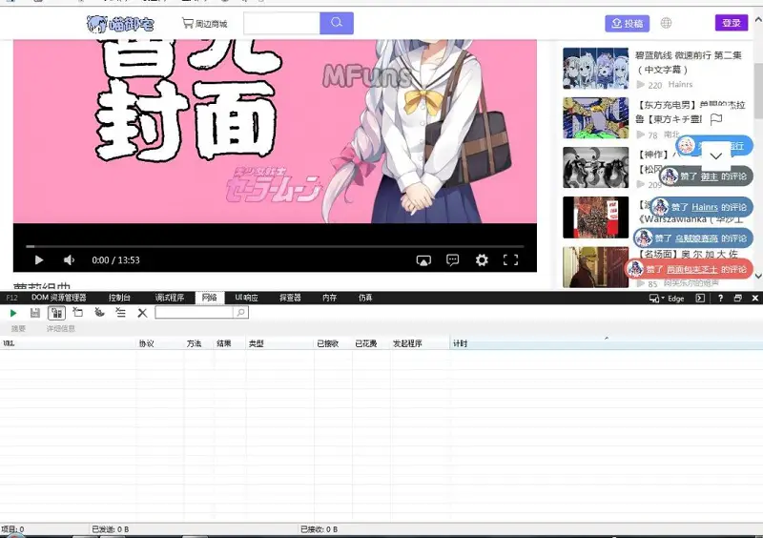
Task: Open the globe language icon
Action: pyautogui.click(x=666, y=23)
